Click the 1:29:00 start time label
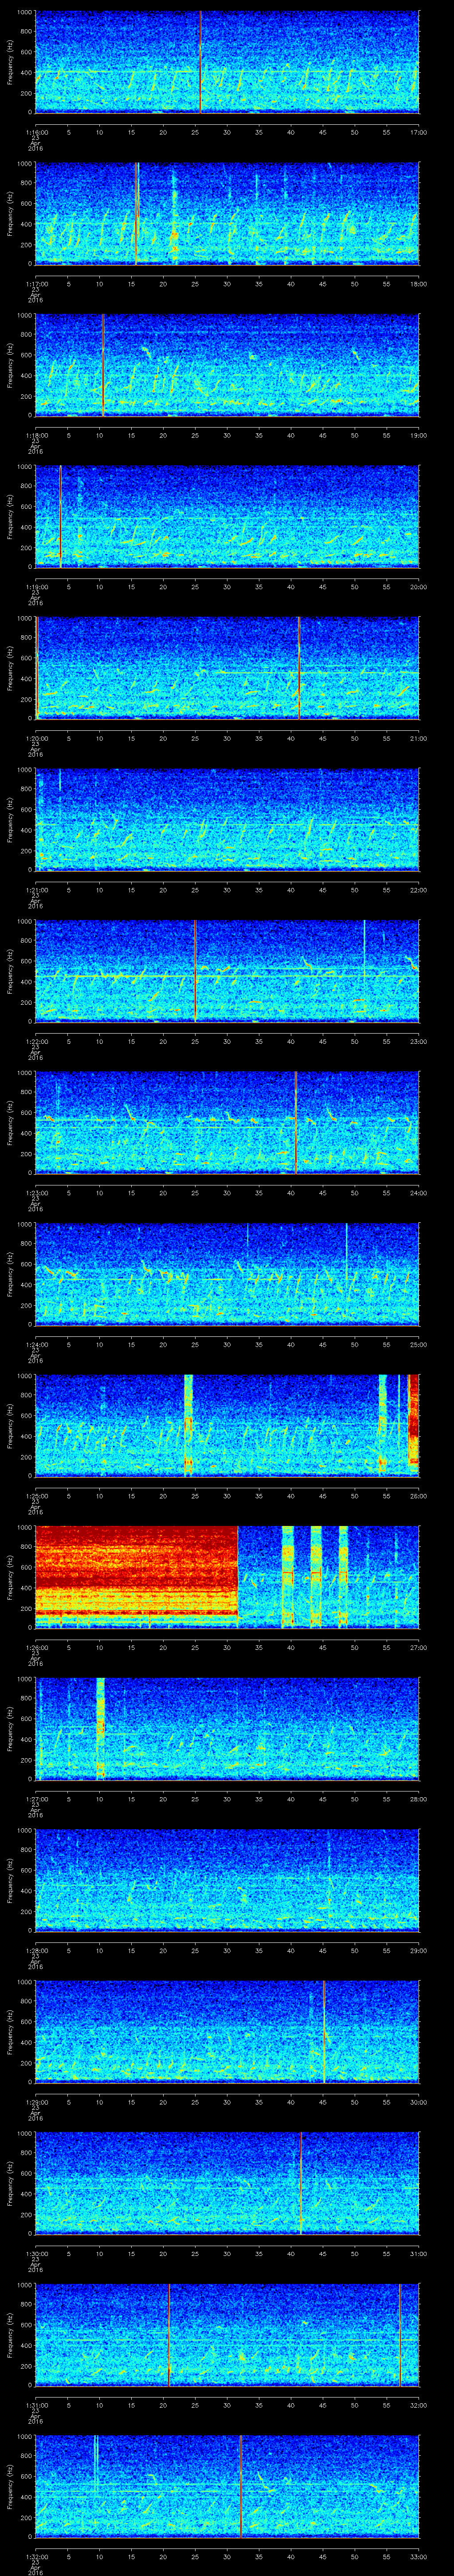The image size is (454, 2576). 36,2102
